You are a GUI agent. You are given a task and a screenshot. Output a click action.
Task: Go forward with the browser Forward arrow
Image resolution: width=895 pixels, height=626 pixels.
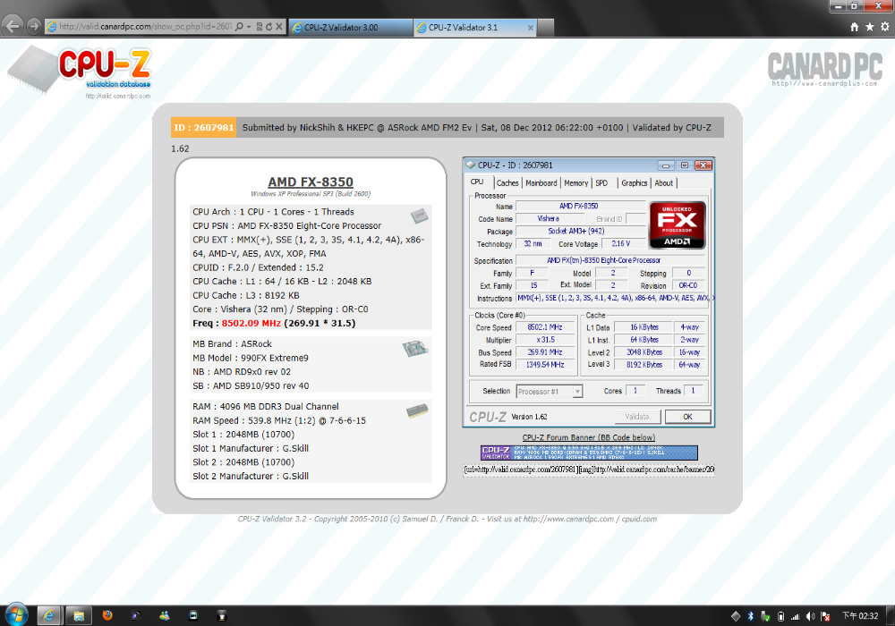(x=34, y=26)
